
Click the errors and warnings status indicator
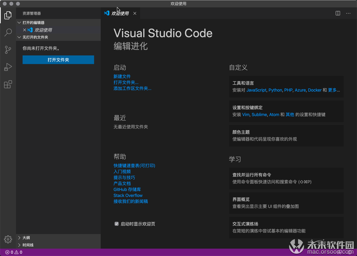tap(14, 252)
